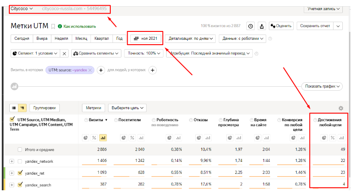This screenshot has height=196, width=357.
Task: Toggle the Итого и средние checkbox
Action: pyautogui.click(x=19, y=150)
